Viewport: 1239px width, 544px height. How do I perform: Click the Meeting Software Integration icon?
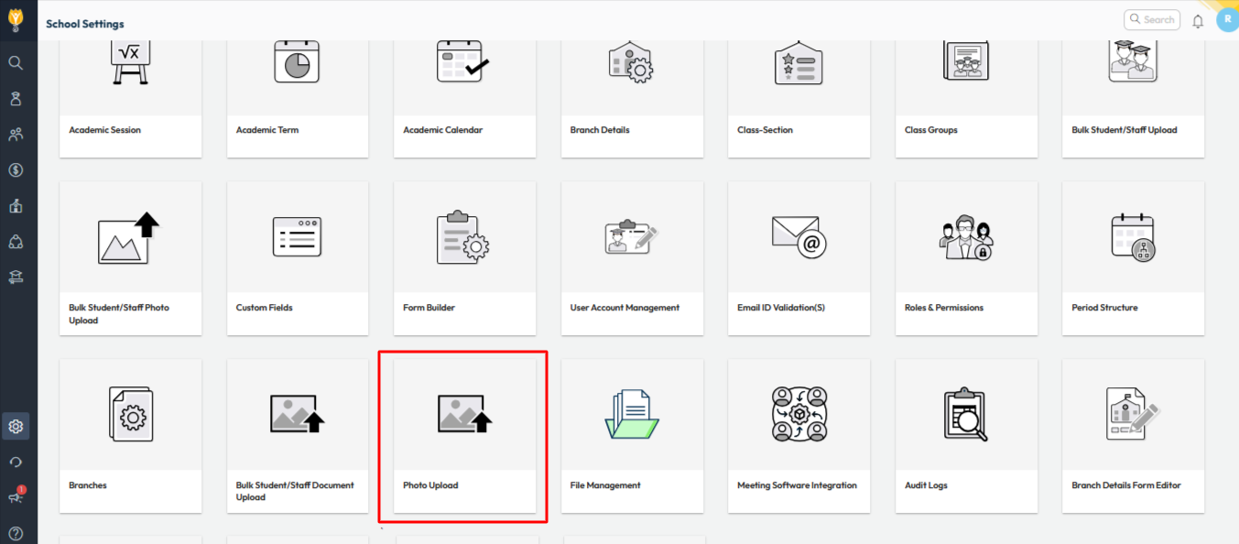pos(799,414)
